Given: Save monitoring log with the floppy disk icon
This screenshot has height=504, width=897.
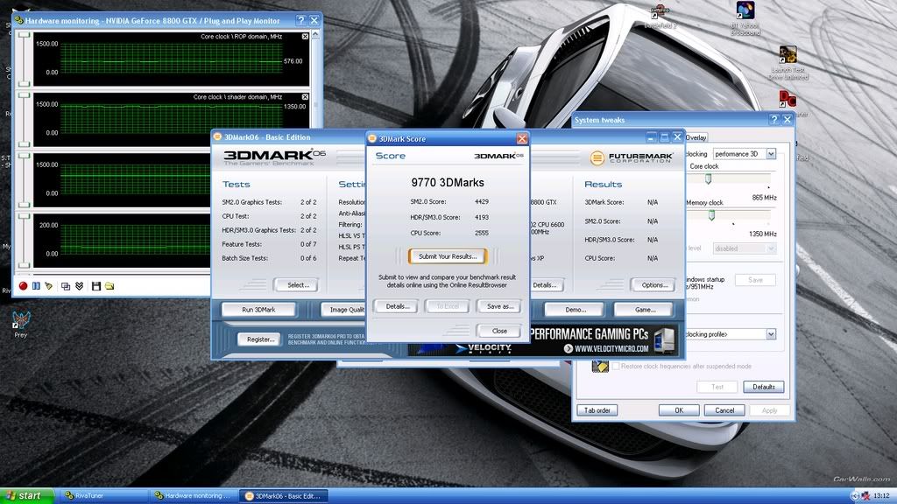Looking at the screenshot, I should pyautogui.click(x=96, y=286).
